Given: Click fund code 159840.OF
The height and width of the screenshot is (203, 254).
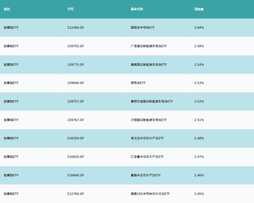Looking at the screenshot, I should [76, 83].
